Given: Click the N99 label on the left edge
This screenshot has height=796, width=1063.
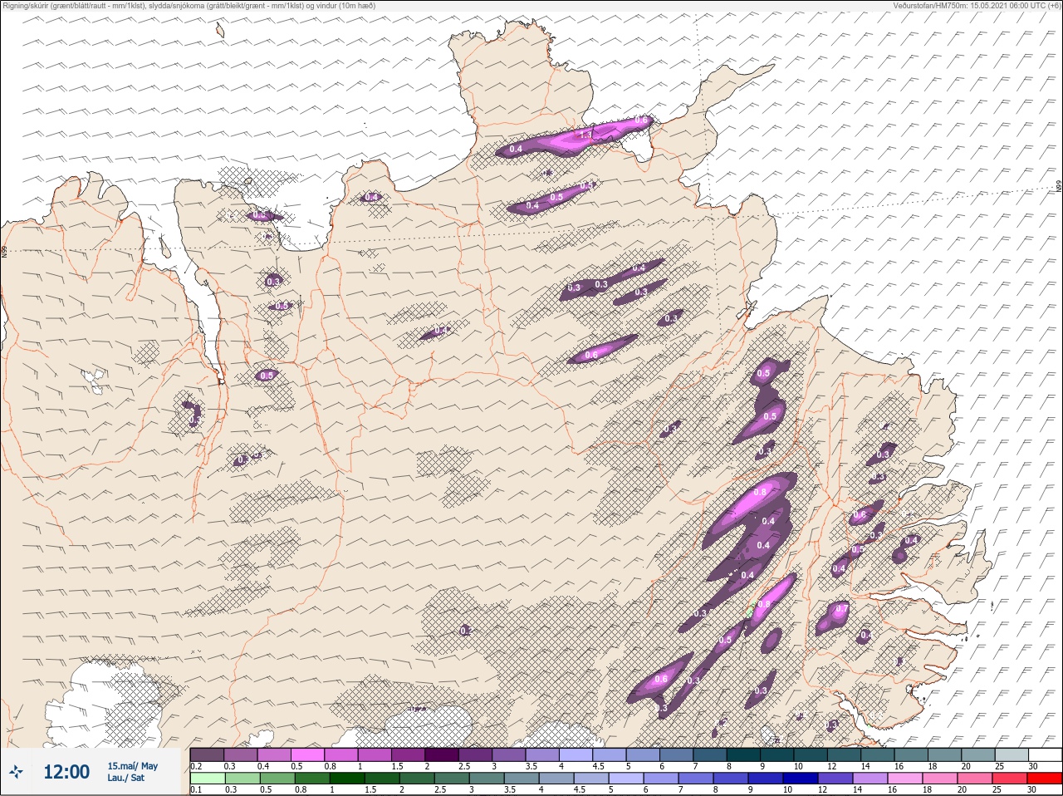Looking at the screenshot, I should coord(4,250).
